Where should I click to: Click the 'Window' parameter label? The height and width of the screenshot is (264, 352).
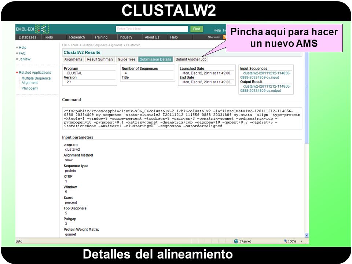click(70, 187)
